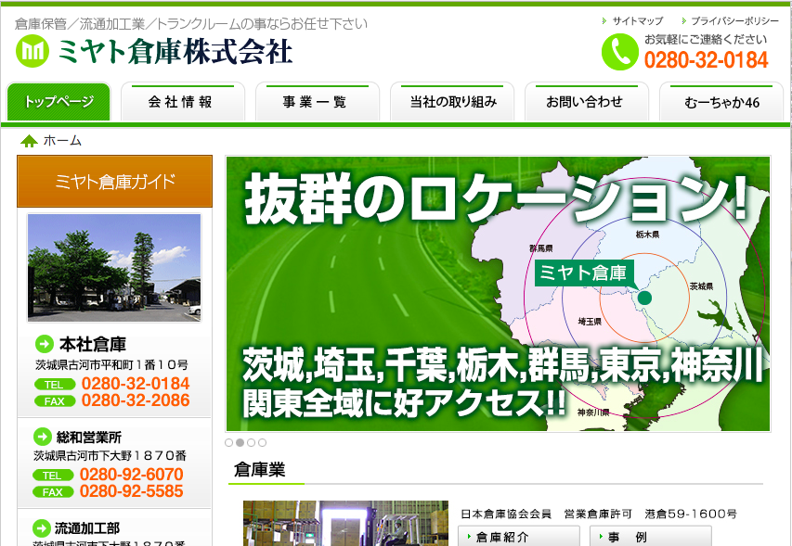
Task: Select the first slideshow dot
Action: click(x=228, y=443)
